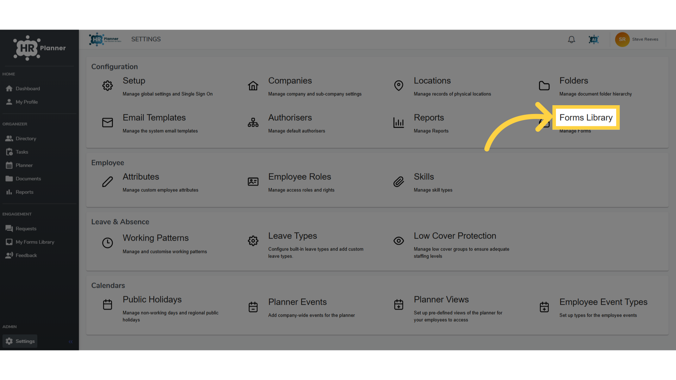This screenshot has height=380, width=676.
Task: Click the Planner Views calendar icon
Action: 399,304
